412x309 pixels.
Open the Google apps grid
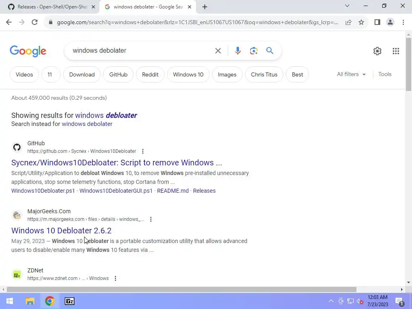396,51
